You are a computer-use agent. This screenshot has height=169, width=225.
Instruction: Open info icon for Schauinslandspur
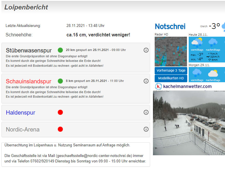146,81
